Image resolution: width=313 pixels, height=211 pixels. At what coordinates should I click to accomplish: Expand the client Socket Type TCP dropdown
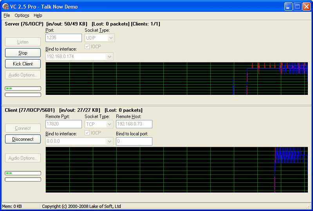click(x=109, y=124)
